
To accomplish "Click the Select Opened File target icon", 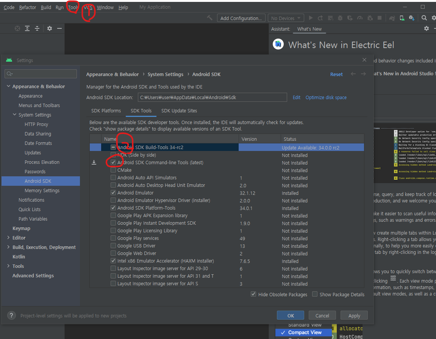I will (x=17, y=28).
